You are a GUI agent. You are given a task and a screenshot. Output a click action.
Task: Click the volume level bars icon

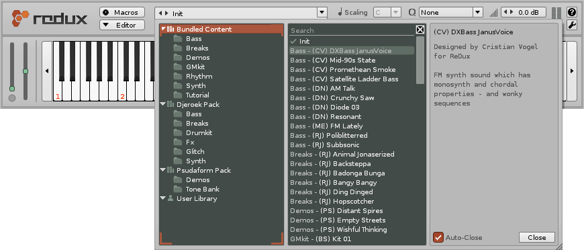493,13
